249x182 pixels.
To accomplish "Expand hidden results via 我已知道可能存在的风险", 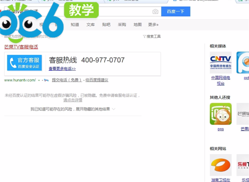I will coord(73,109).
